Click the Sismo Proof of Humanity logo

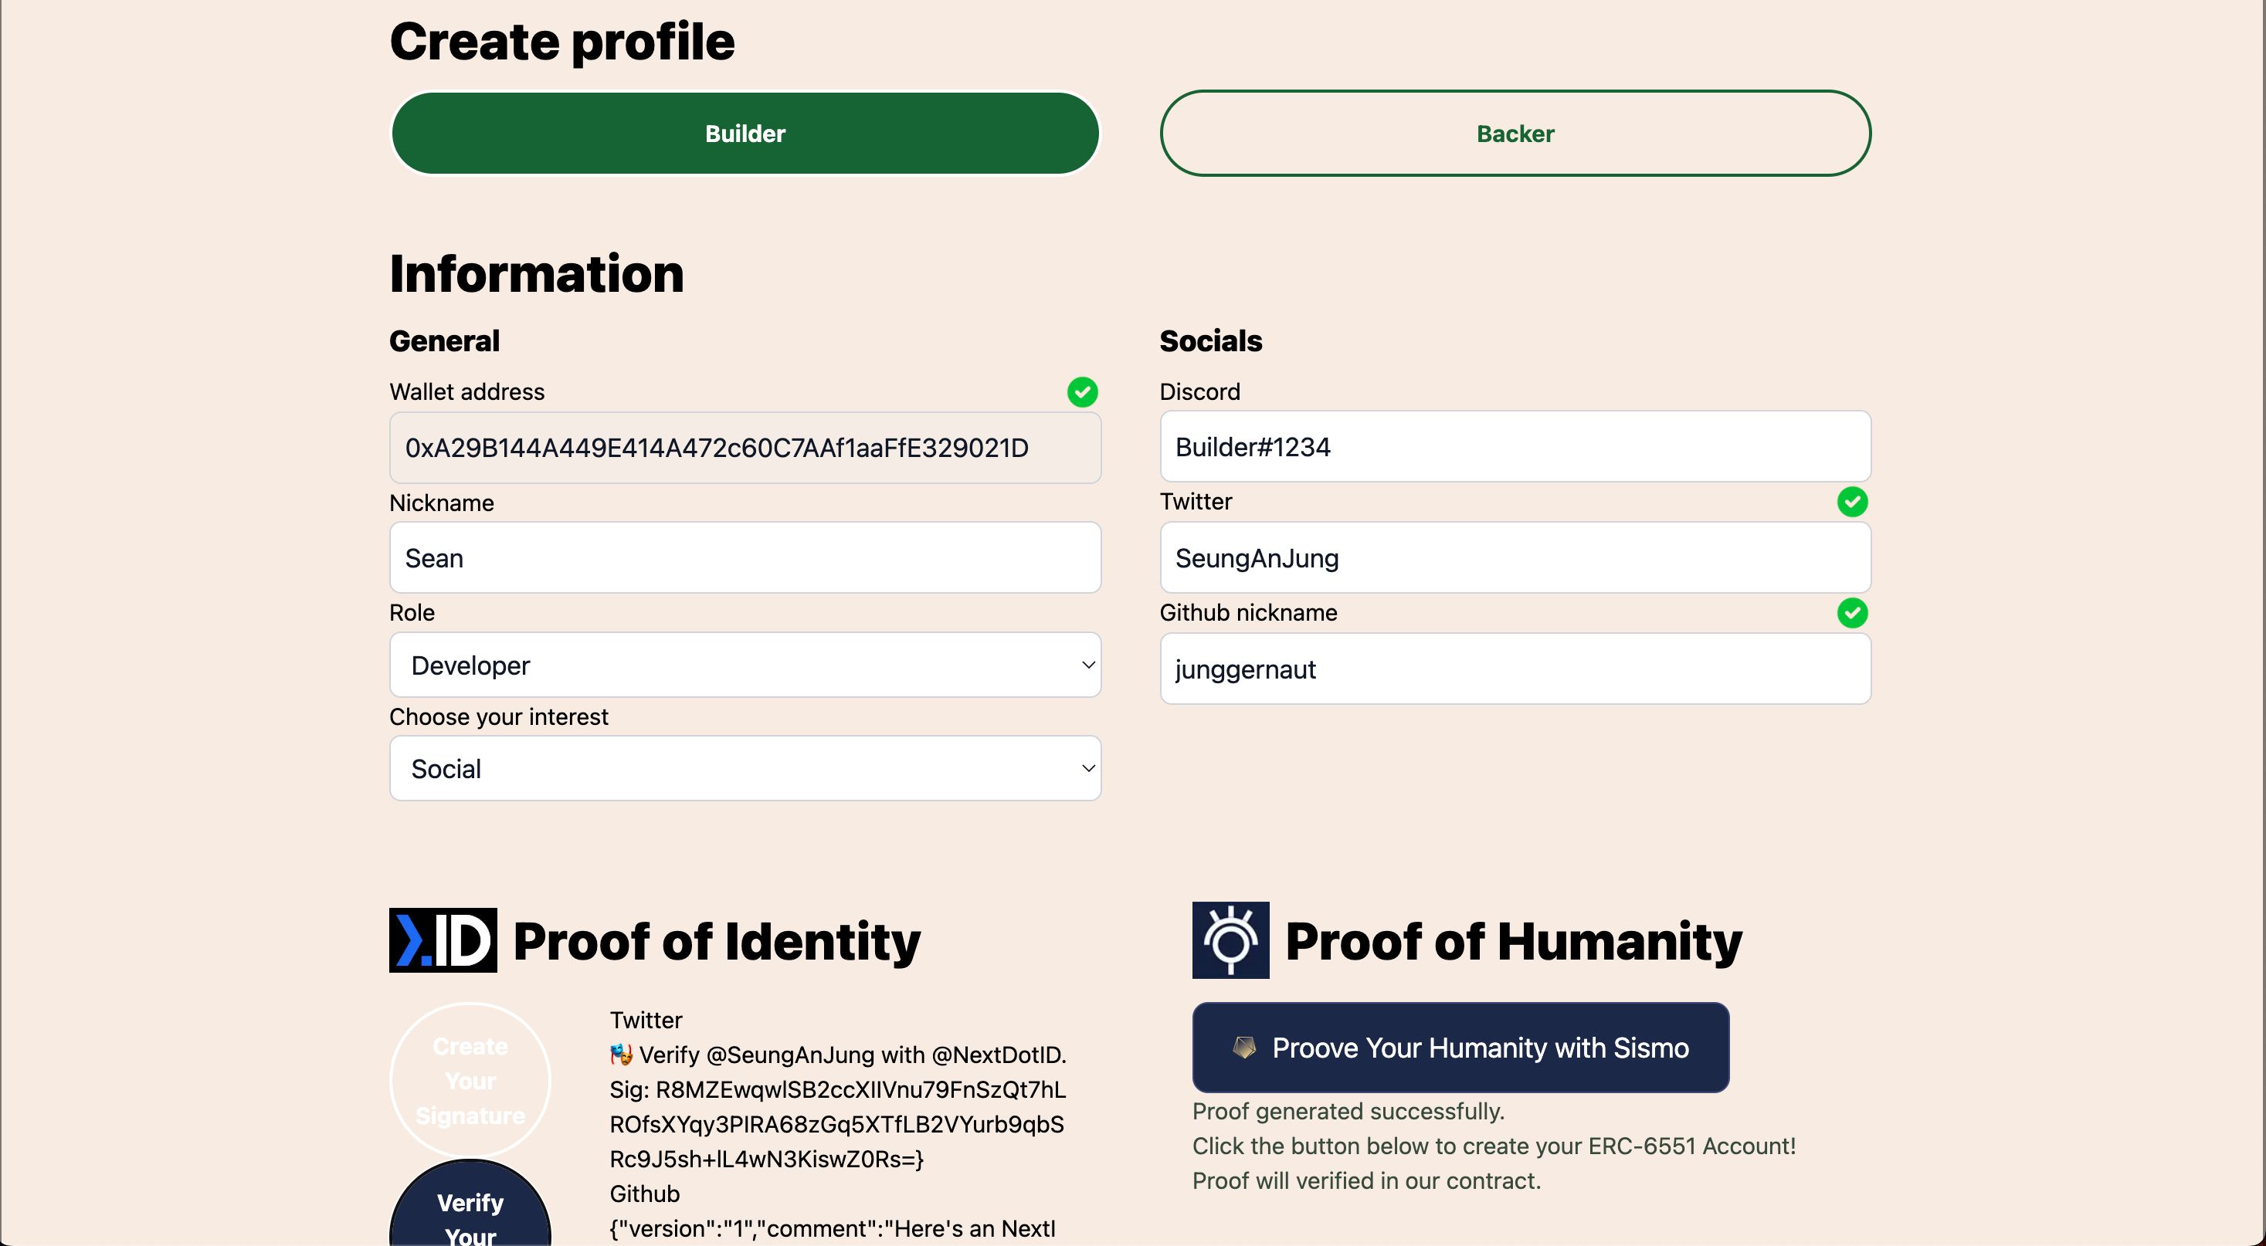click(1230, 940)
